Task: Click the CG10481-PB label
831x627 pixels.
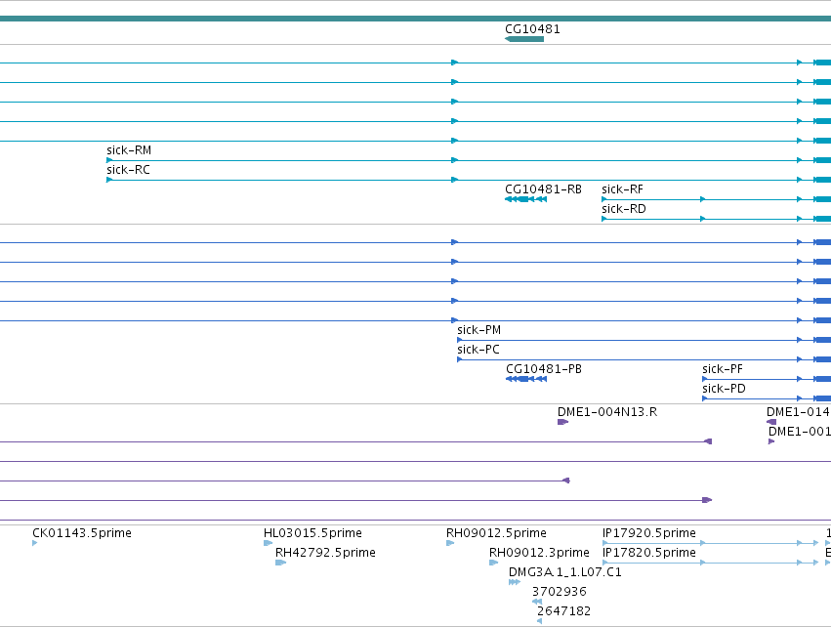Action: (x=544, y=369)
